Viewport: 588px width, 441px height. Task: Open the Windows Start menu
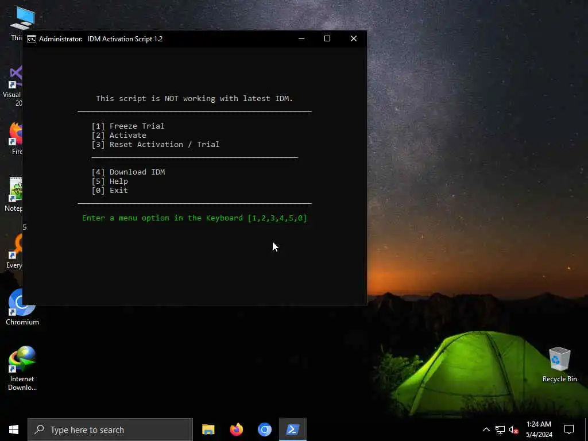(14, 430)
